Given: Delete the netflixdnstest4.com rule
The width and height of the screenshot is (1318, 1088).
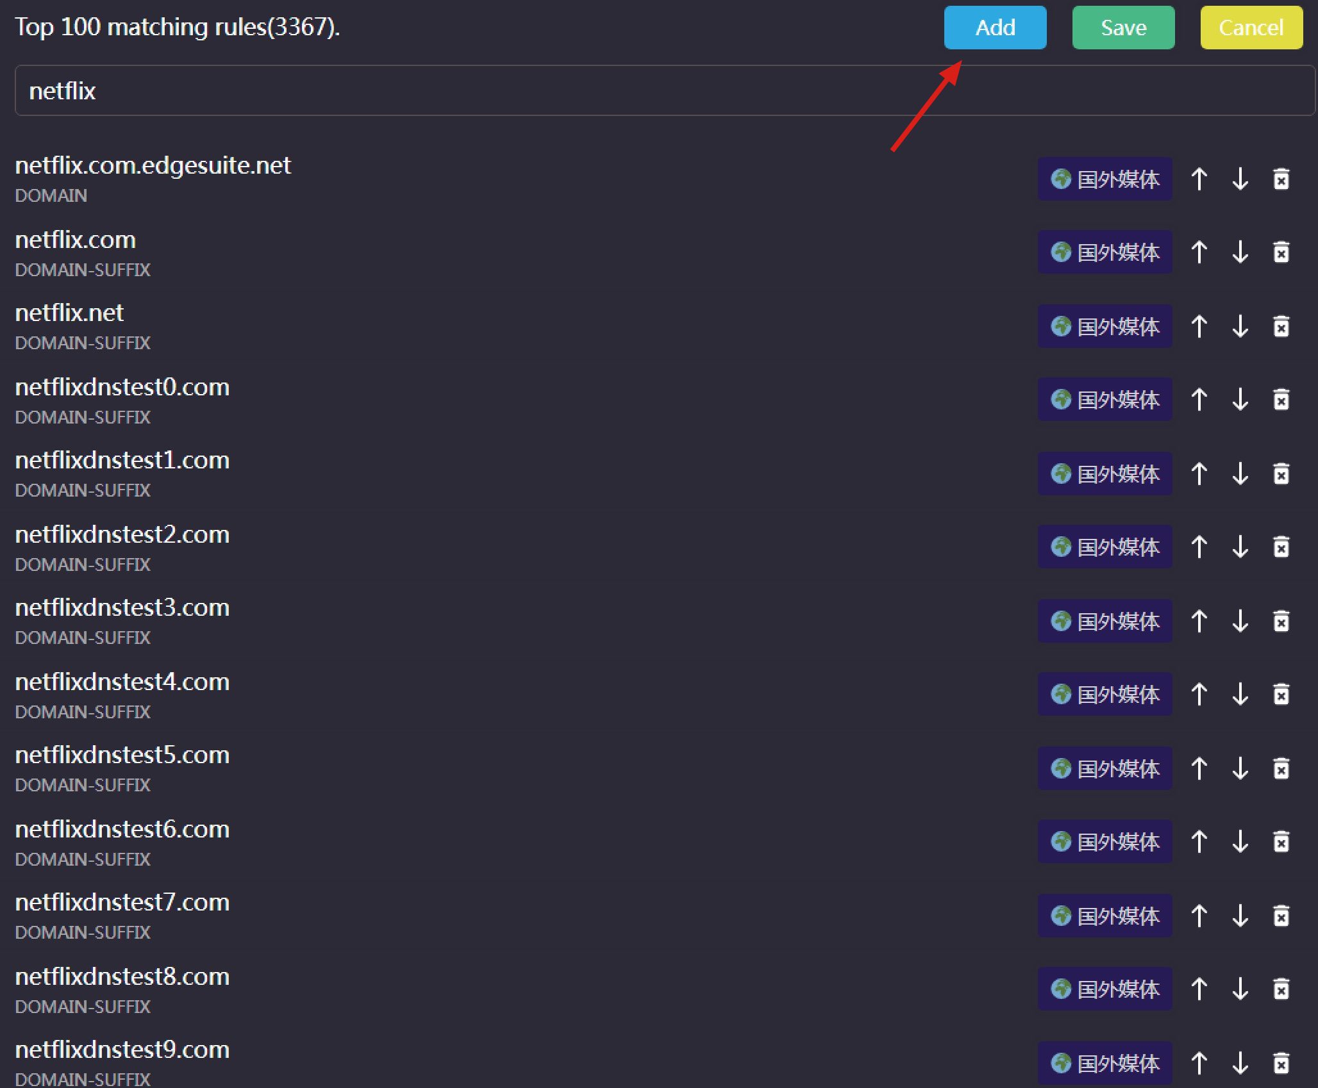Looking at the screenshot, I should (x=1281, y=694).
